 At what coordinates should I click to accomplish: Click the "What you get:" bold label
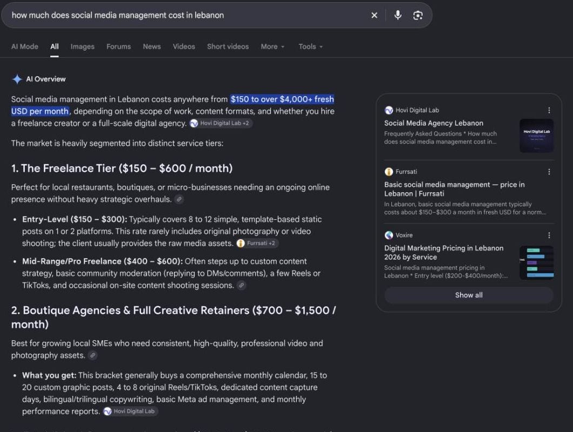tap(49, 375)
